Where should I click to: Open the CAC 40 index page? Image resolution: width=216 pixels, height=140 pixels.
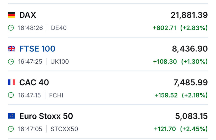(x=34, y=82)
